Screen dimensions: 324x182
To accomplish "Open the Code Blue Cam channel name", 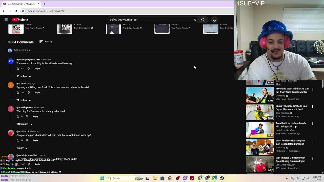I will click(x=282, y=113).
